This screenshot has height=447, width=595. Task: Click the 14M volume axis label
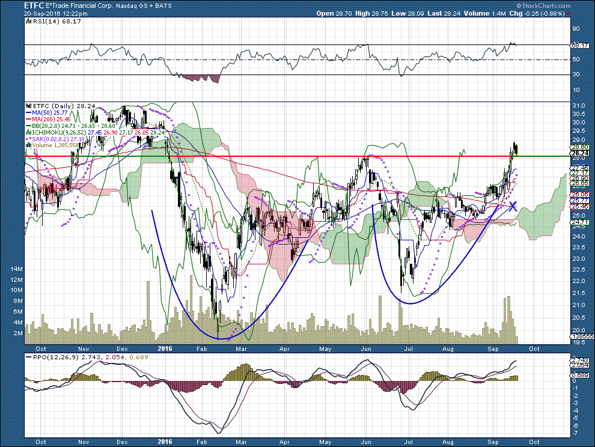click(x=17, y=269)
